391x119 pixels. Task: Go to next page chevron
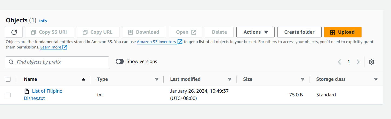point(358,62)
